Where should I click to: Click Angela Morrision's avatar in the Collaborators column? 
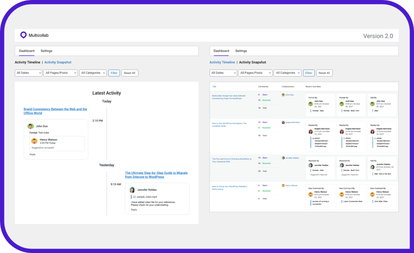pyautogui.click(x=283, y=123)
